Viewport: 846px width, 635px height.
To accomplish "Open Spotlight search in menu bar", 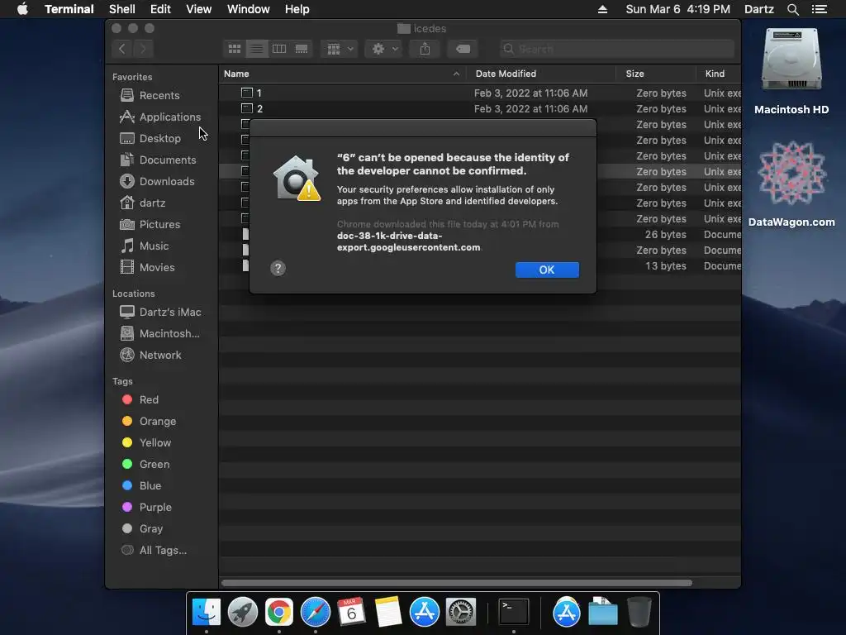I will point(792,9).
